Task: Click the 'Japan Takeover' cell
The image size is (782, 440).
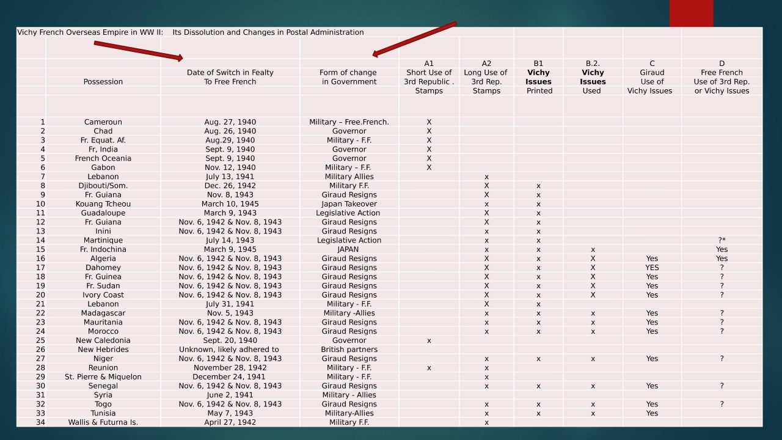Action: click(349, 204)
